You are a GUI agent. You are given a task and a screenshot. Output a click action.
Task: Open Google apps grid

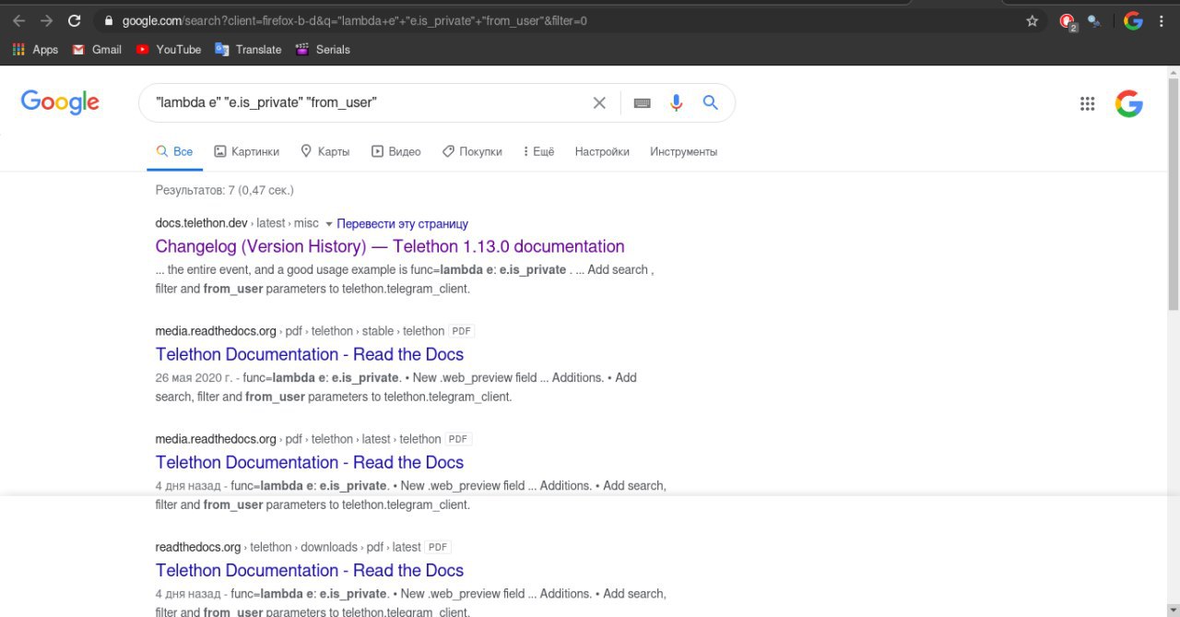pos(1088,103)
